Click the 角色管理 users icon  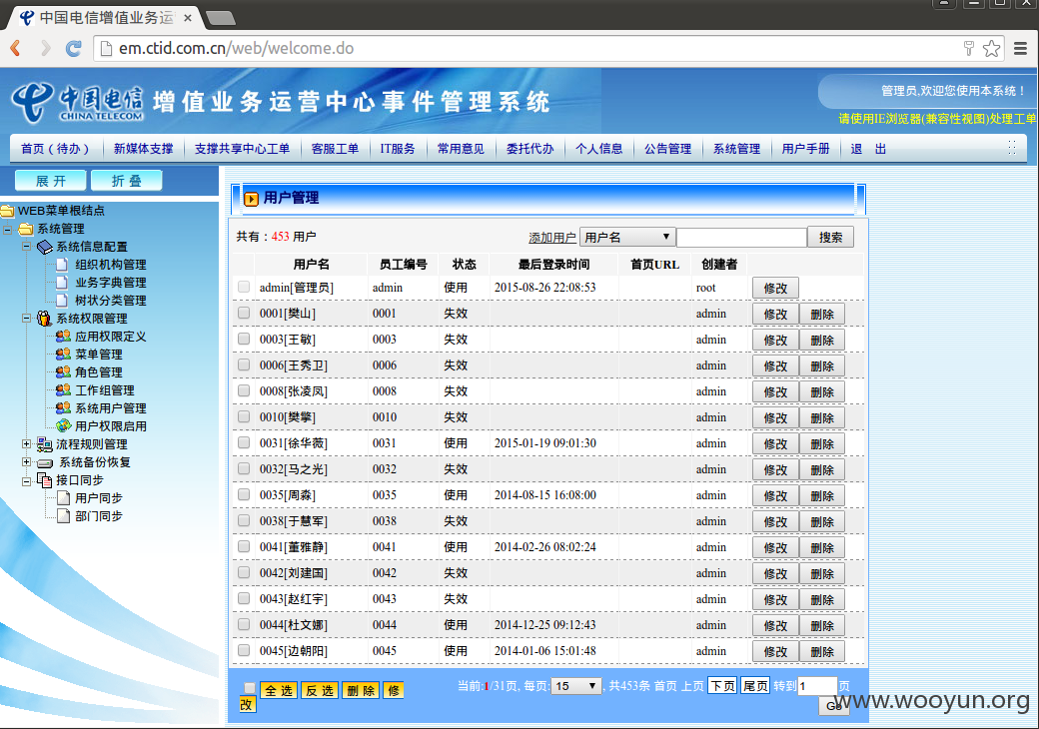tap(63, 372)
